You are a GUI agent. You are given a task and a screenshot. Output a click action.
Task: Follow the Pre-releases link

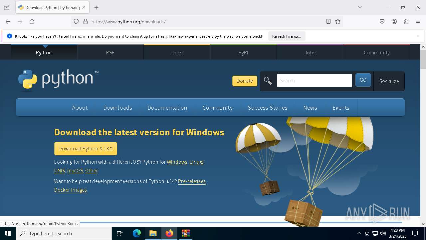[192, 181]
